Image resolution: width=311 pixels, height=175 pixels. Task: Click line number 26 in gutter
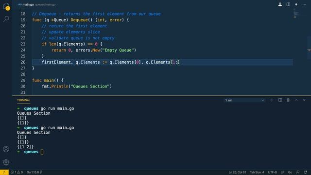pos(23,62)
